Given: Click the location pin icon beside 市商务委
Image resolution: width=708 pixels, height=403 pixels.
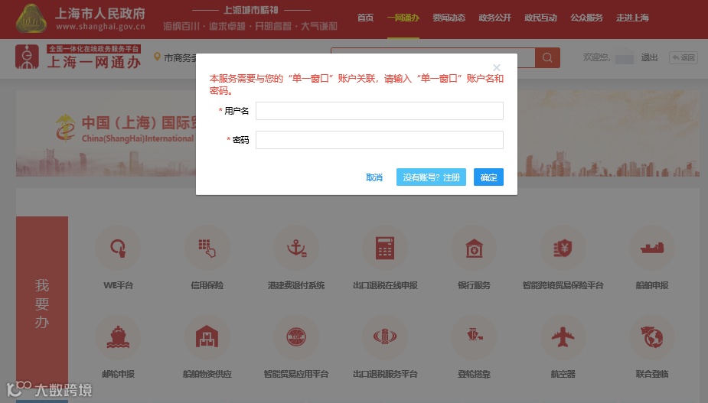Looking at the screenshot, I should coord(157,57).
